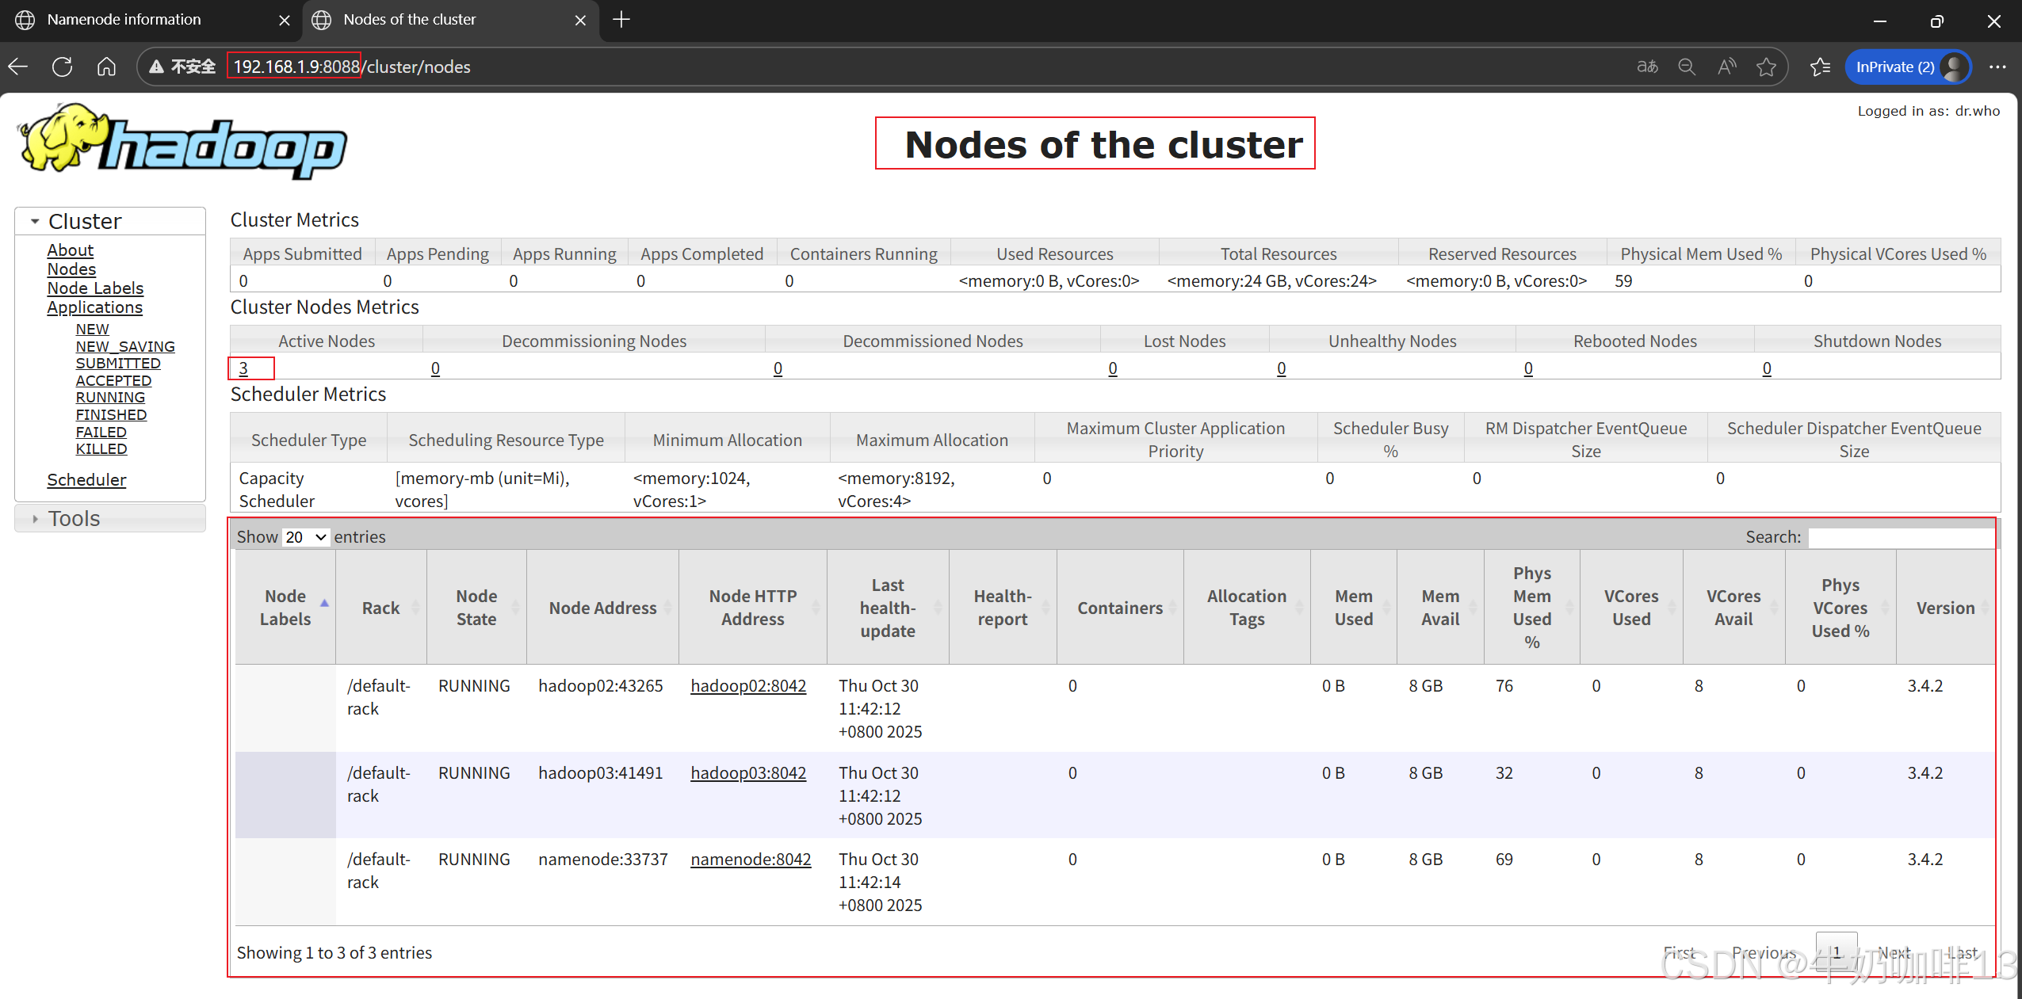Screen dimensions: 2022x999
Task: Click the translate page icon
Action: [1647, 67]
